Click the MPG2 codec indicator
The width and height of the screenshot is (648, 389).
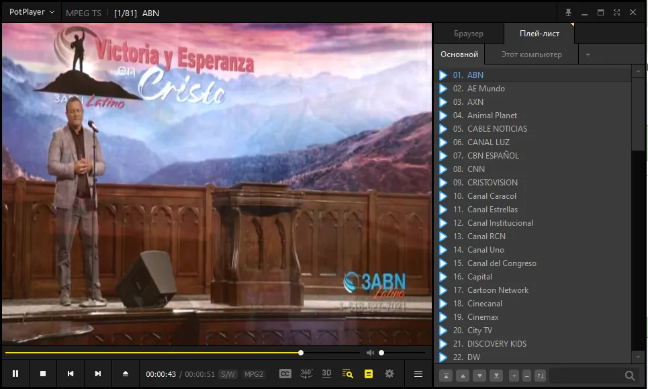(x=254, y=374)
